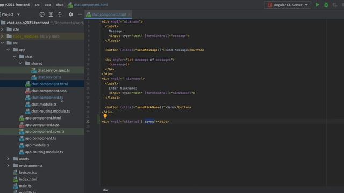Click the Collapse All icon in Project panel
Screen dimensions: 344x193
click(x=60, y=14)
